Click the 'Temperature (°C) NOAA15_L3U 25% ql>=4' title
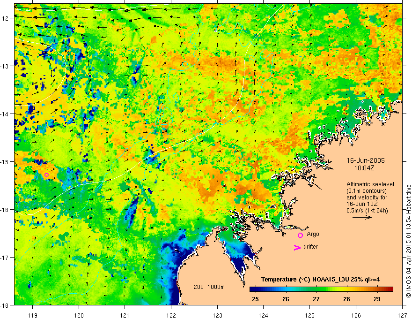The height and width of the screenshot is (319, 412). pos(320,279)
